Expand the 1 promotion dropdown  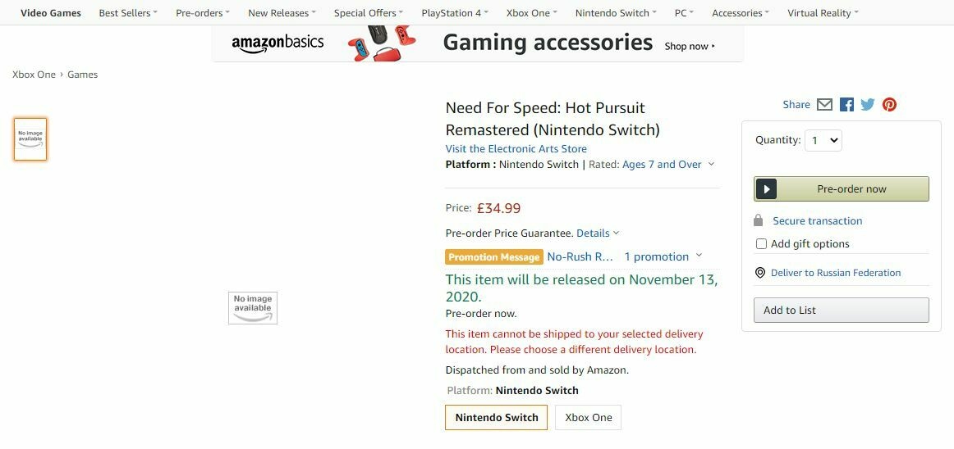(663, 256)
